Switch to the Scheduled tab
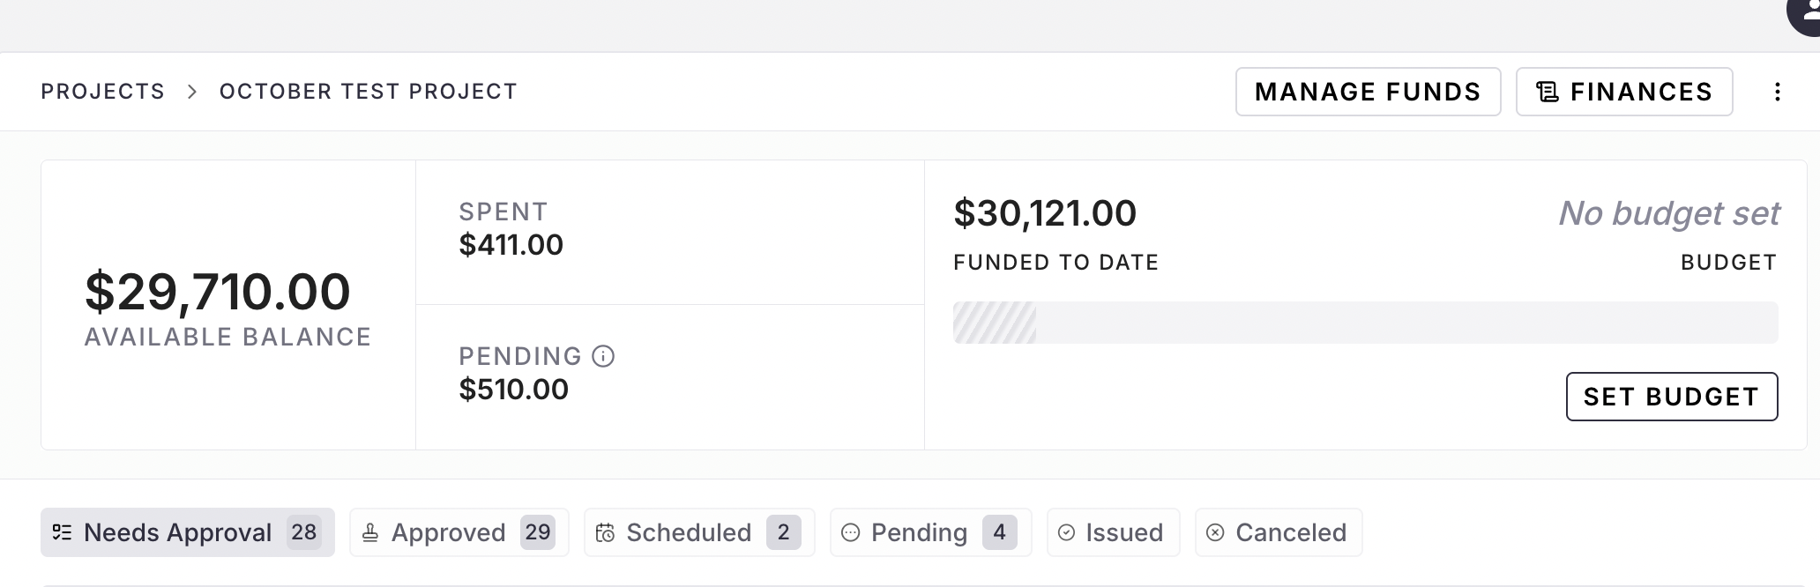 point(689,532)
